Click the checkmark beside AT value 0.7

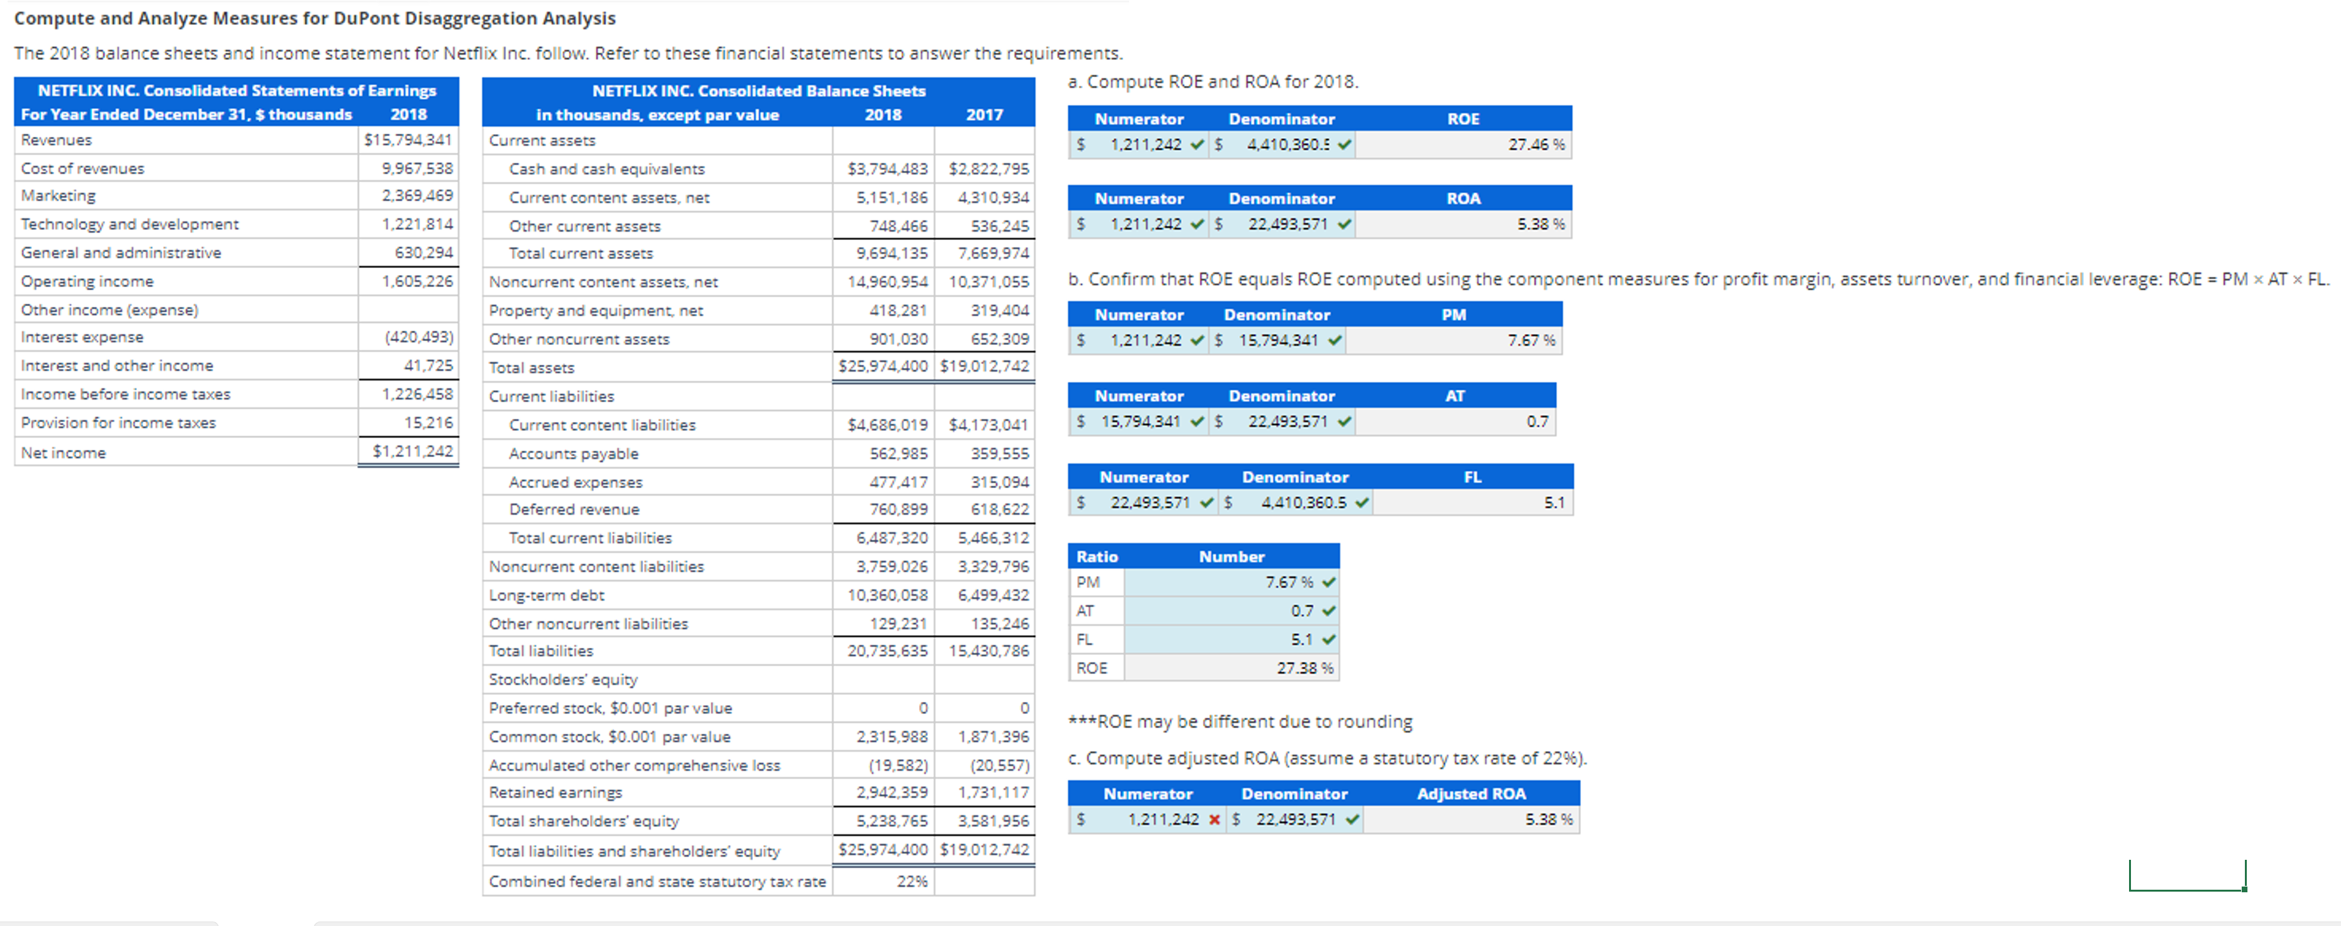click(1328, 611)
